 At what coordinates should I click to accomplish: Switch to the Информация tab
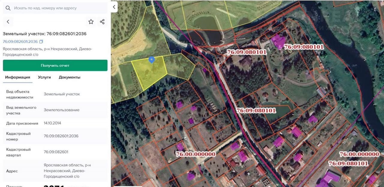[x=17, y=77]
